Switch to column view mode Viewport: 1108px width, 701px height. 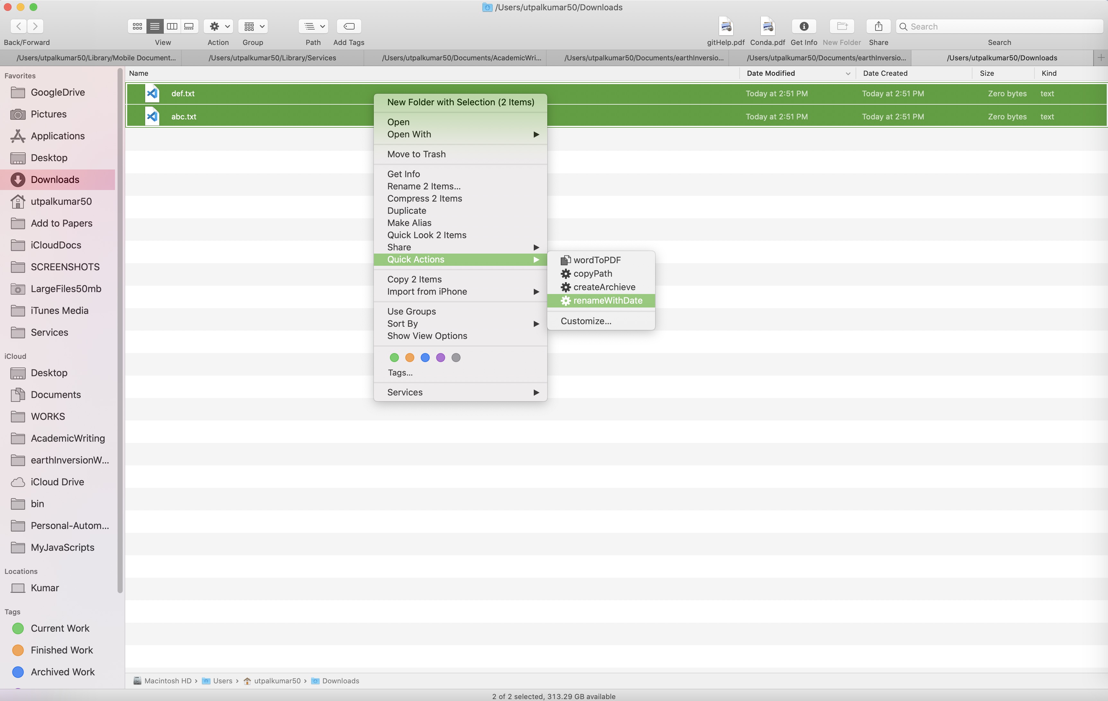pos(172,26)
